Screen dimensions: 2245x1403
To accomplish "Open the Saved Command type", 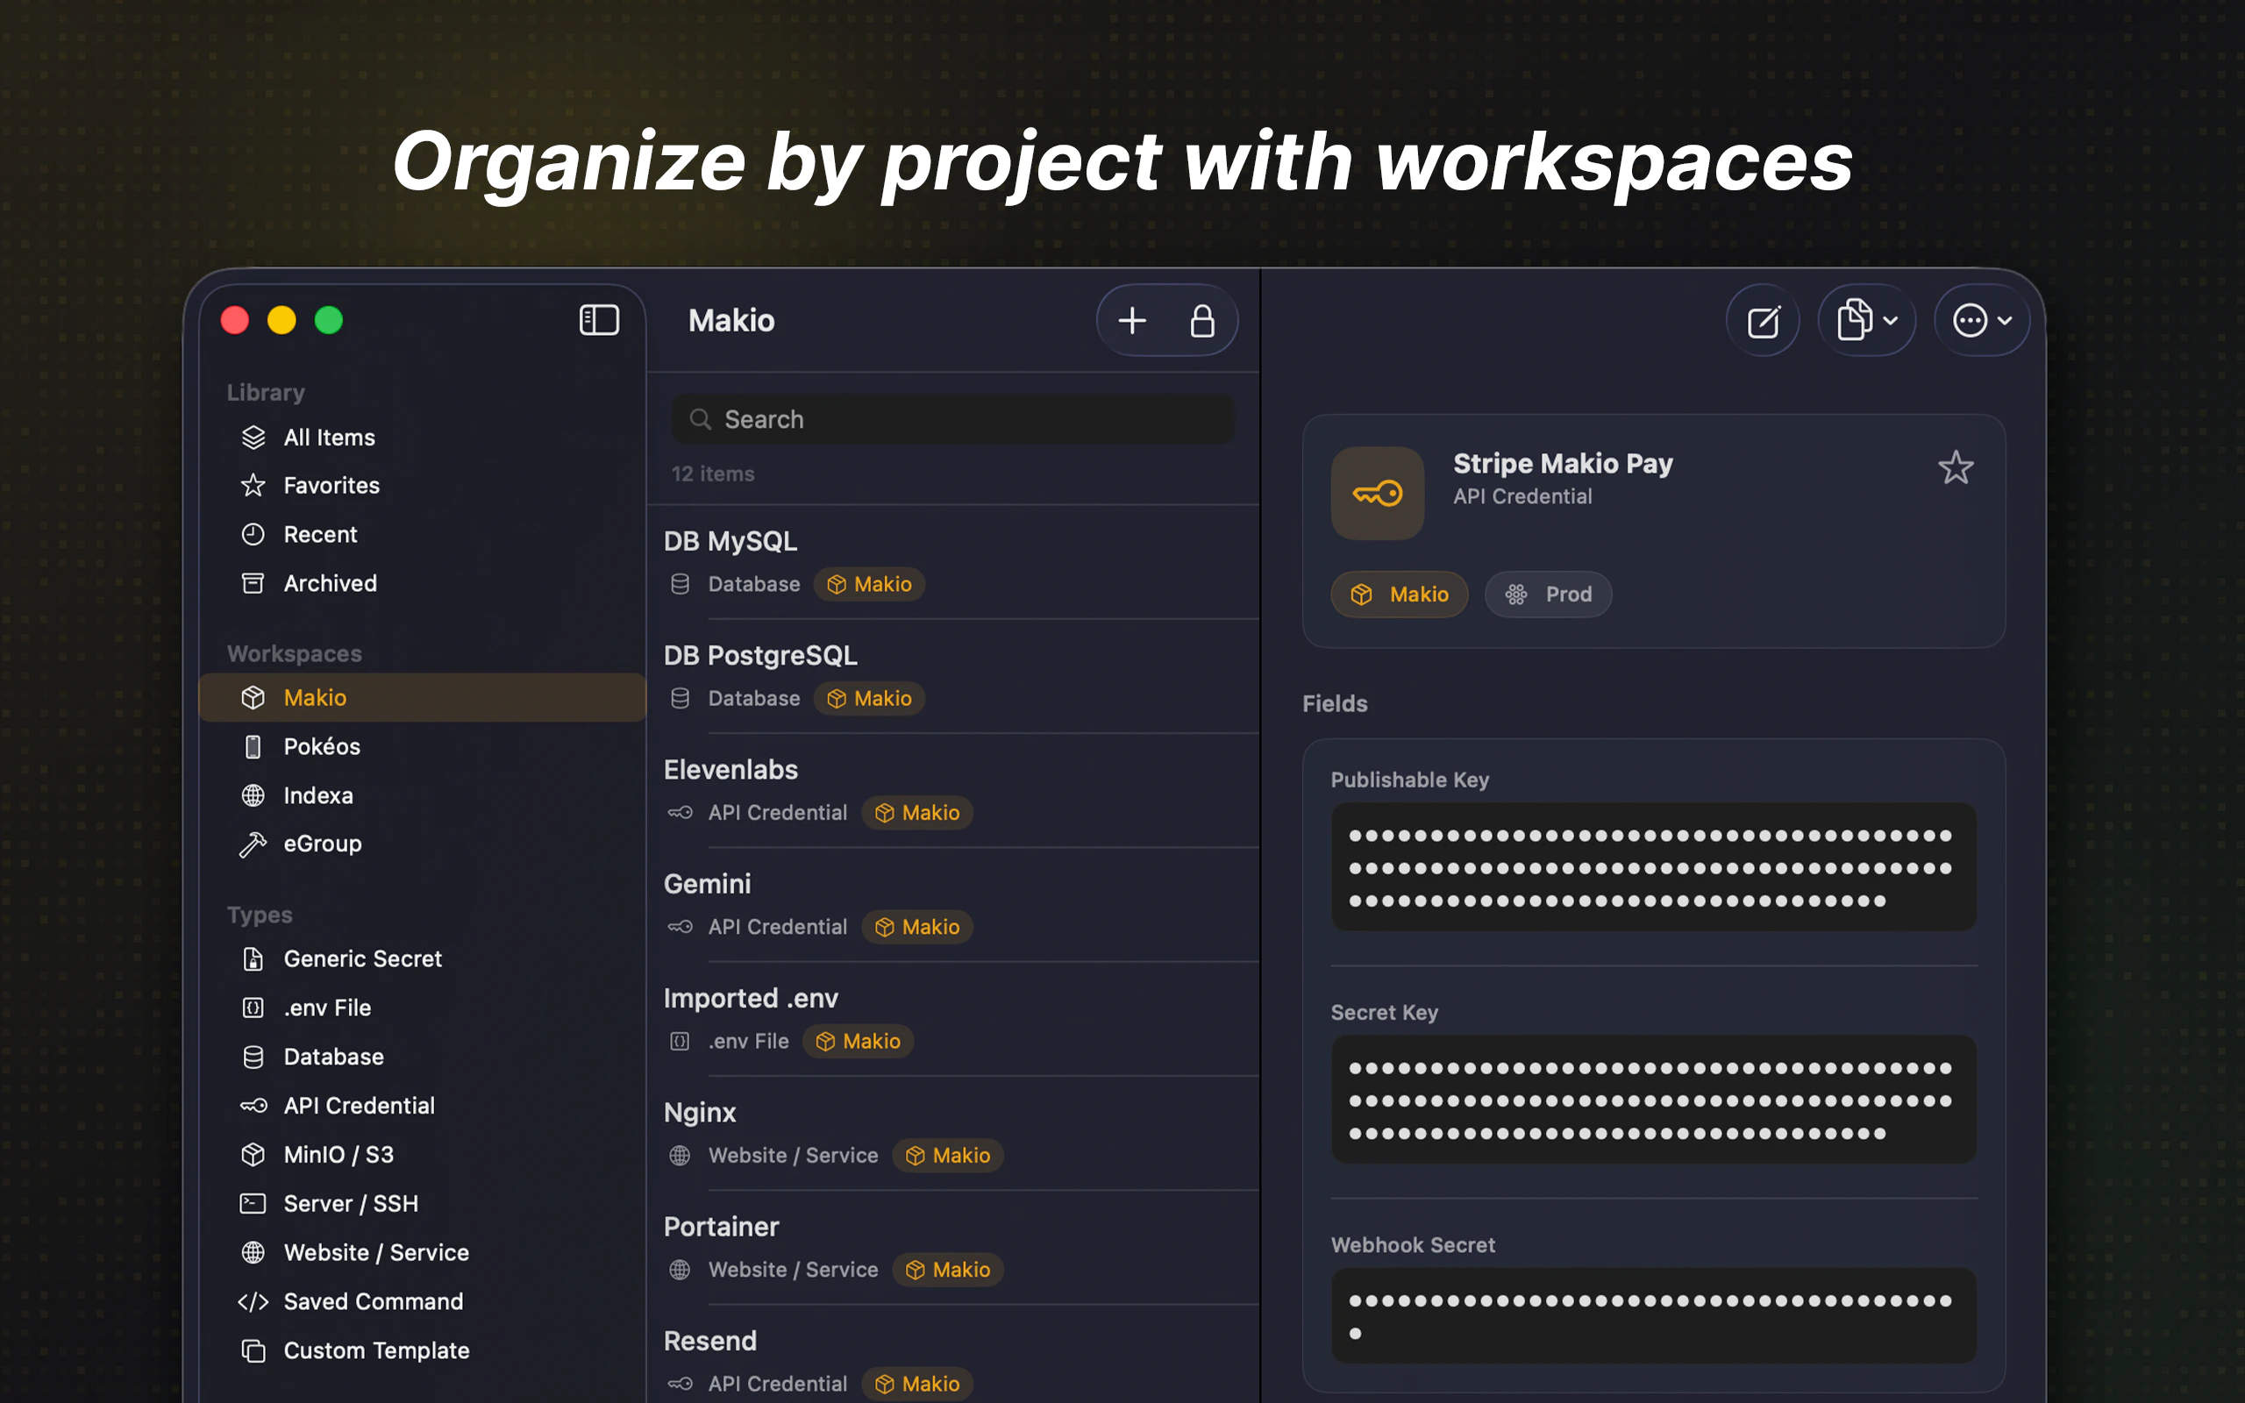I will pos(373,1301).
